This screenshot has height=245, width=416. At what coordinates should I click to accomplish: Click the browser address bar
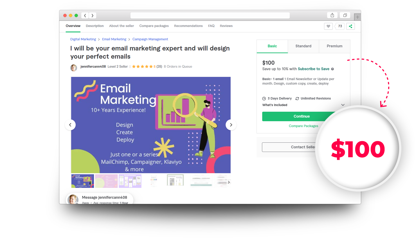[x=210, y=15]
